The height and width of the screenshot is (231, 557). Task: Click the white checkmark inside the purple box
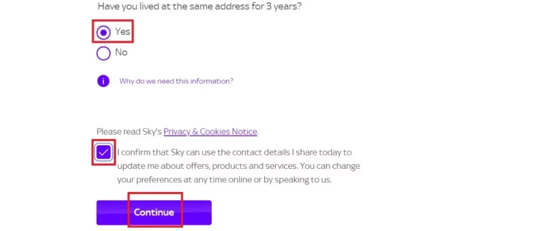(x=104, y=153)
